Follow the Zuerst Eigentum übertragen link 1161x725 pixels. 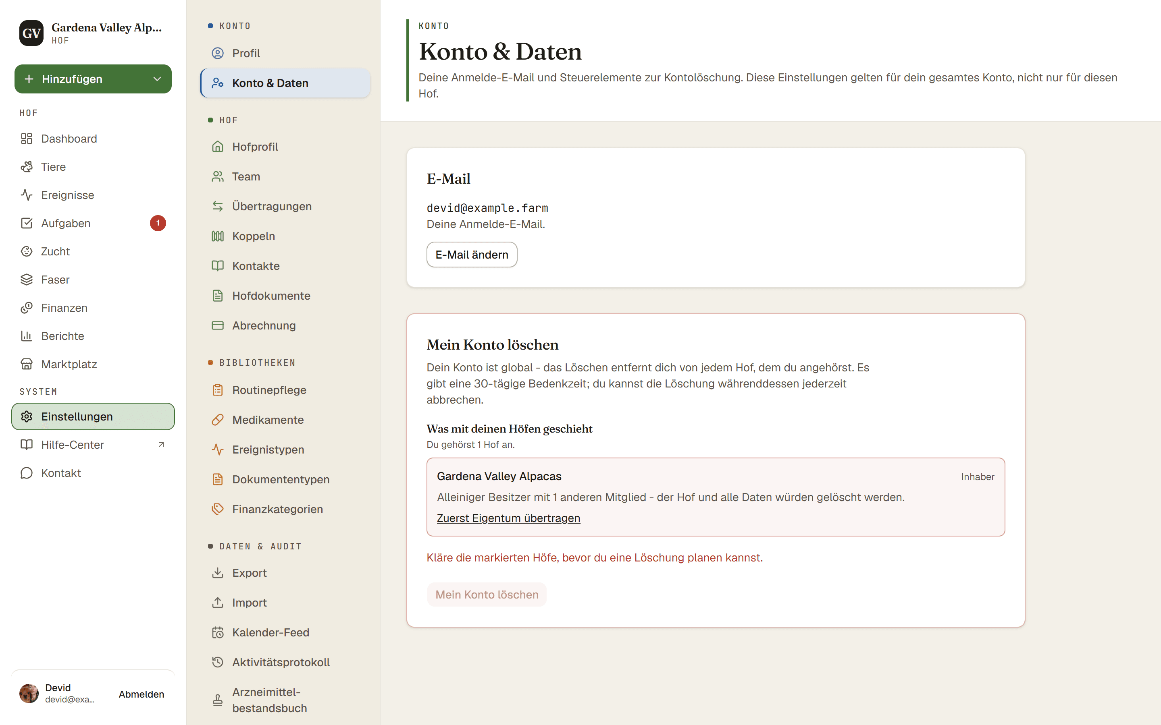click(508, 518)
